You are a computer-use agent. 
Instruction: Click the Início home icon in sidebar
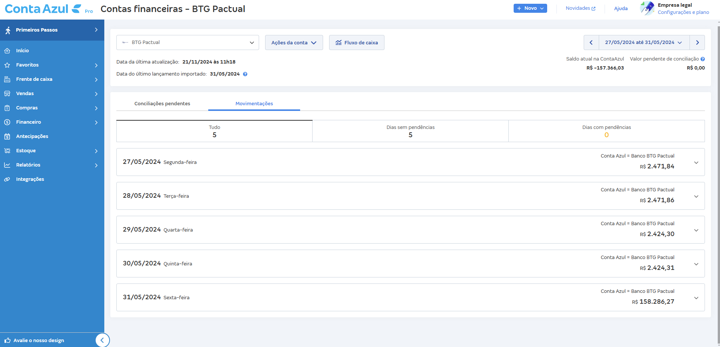pos(7,51)
